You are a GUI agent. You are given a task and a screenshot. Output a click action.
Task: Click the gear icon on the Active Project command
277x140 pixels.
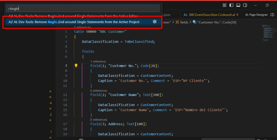pyautogui.click(x=155, y=22)
